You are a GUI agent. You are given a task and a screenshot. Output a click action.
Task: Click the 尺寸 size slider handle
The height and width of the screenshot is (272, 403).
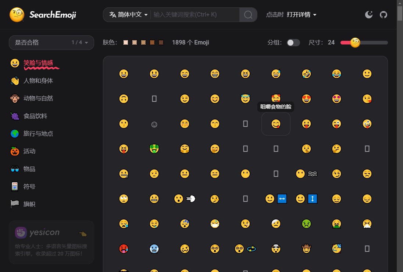pyautogui.click(x=355, y=43)
